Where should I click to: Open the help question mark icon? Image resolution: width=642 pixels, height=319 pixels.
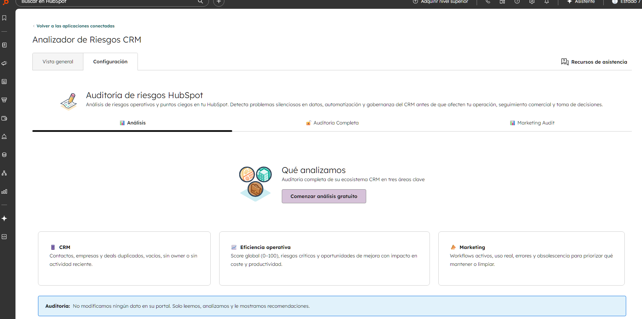[x=517, y=2]
